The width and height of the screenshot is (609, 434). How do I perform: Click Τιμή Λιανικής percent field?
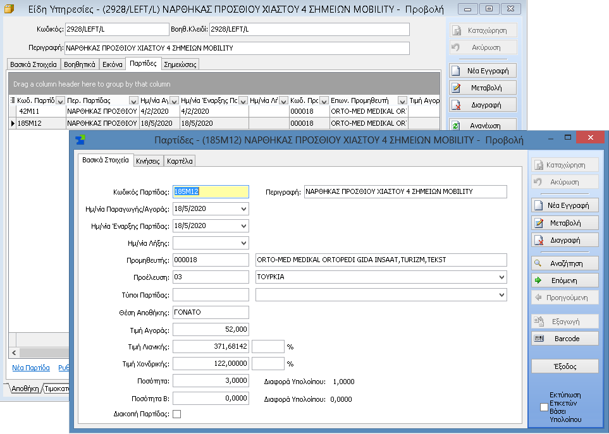coord(268,346)
